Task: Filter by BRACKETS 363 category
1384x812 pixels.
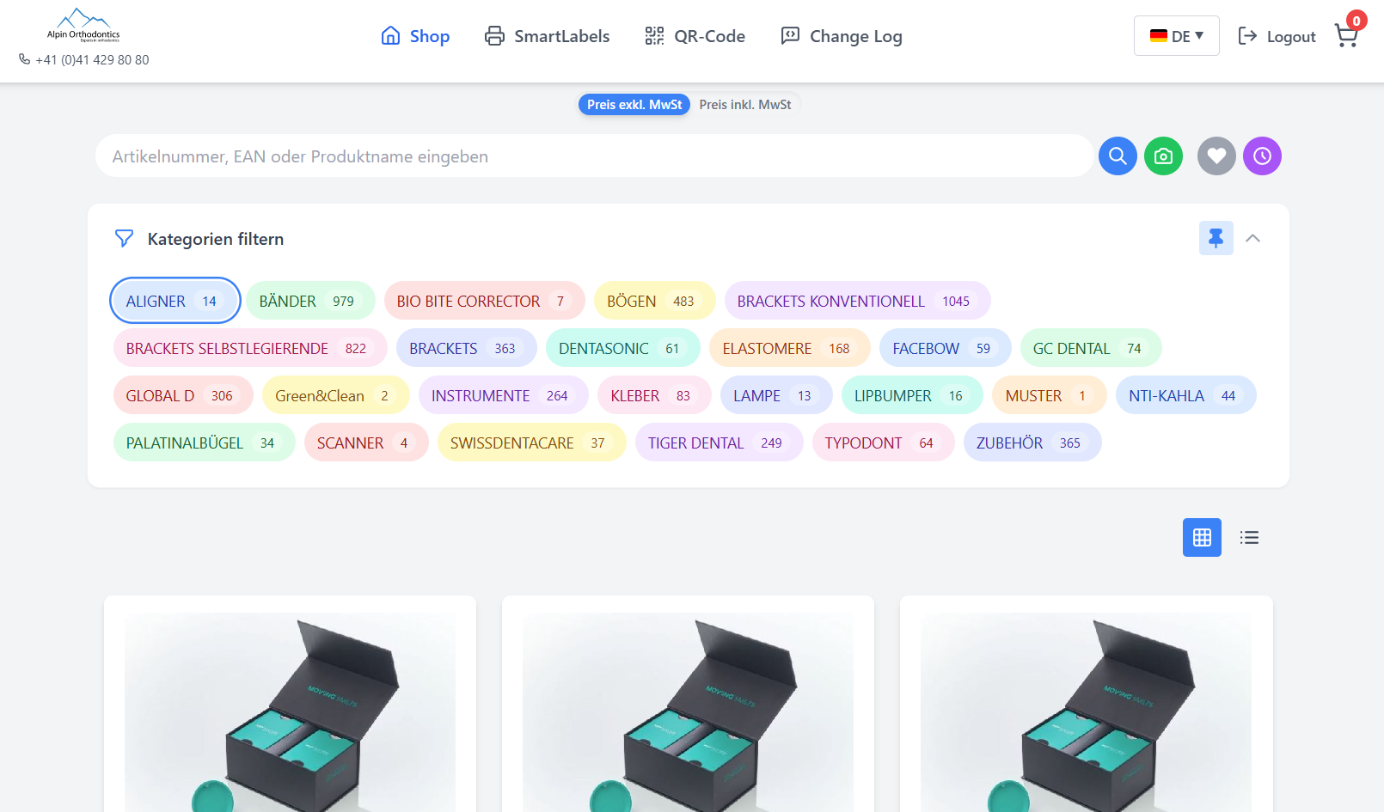Action: tap(466, 348)
